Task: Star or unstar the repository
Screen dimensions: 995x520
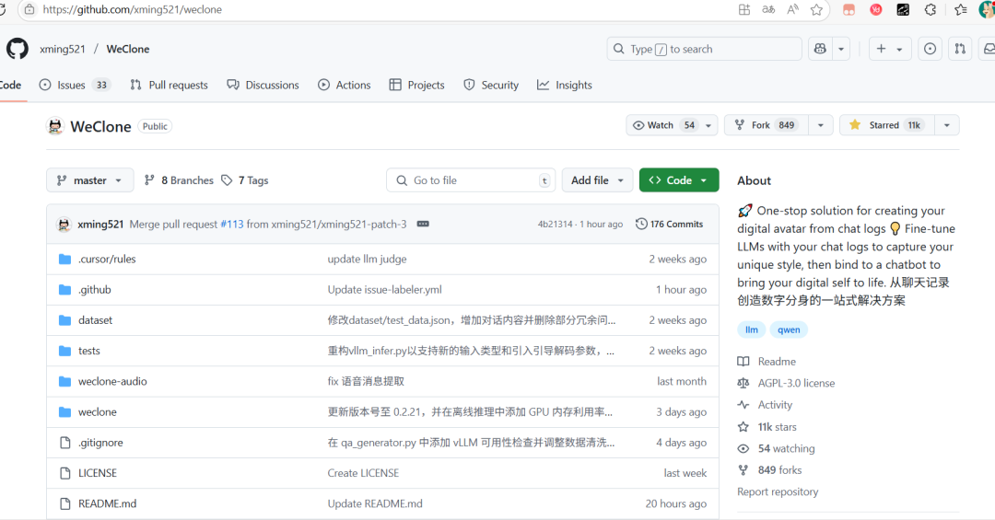Action: tap(887, 125)
